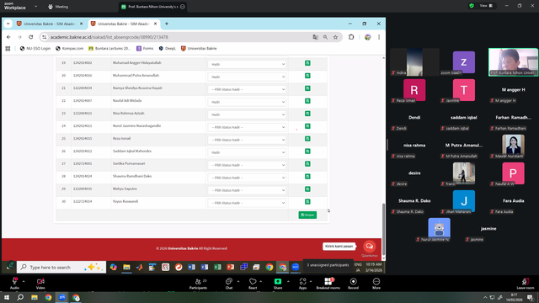Open Forms bookmark
Screen dimensions: 539x303
pos(145,49)
